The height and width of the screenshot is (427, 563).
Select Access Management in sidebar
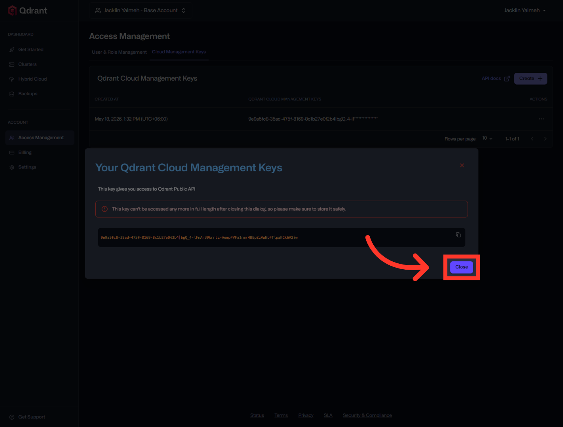click(40, 138)
